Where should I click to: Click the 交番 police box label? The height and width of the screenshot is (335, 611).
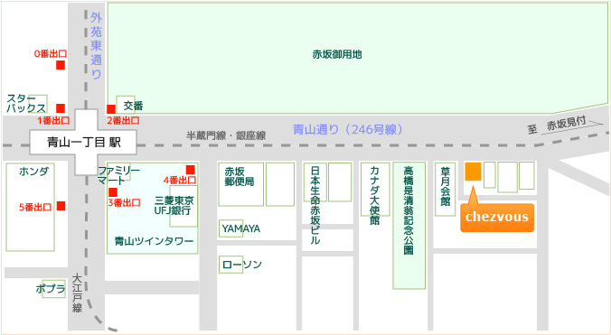coord(133,106)
